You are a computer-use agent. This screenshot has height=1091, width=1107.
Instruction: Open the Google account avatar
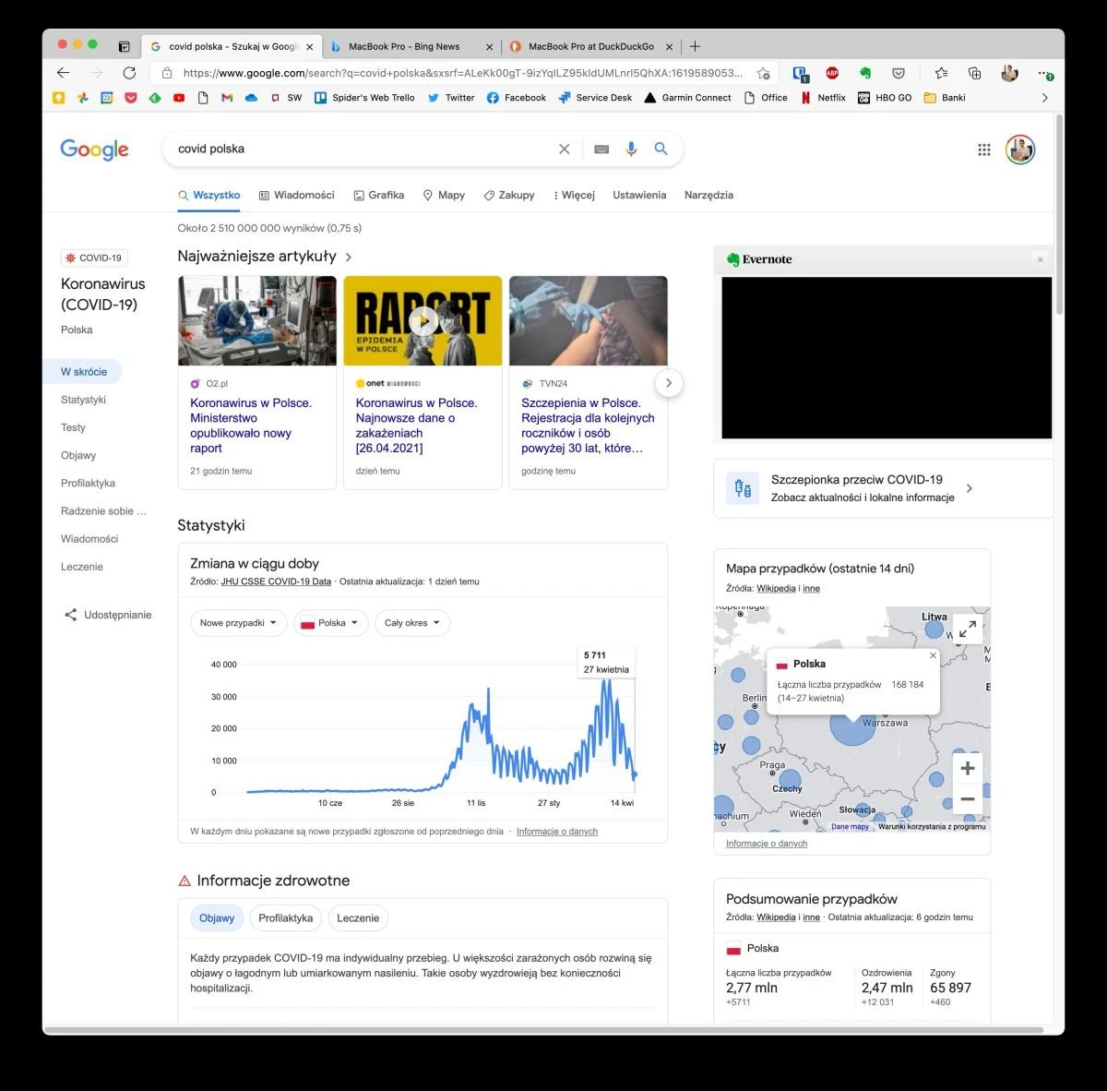(1020, 150)
